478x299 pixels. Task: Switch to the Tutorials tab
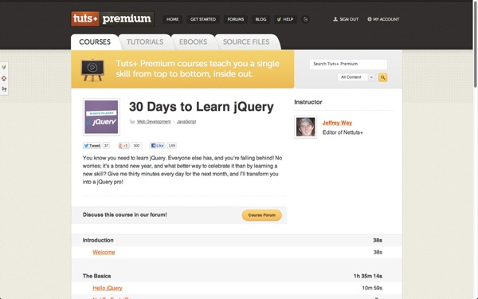[145, 42]
